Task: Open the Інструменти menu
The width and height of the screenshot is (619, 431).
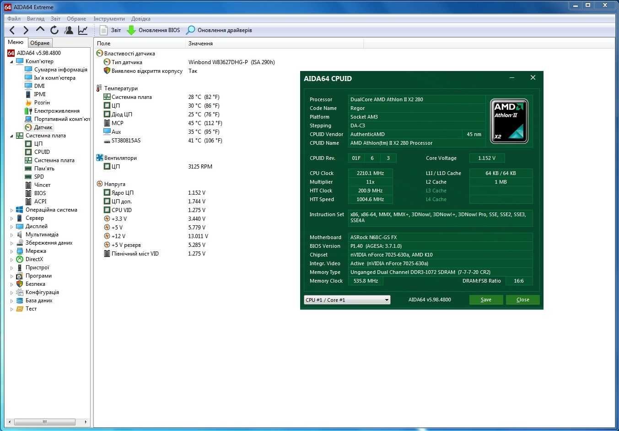Action: (x=109, y=19)
